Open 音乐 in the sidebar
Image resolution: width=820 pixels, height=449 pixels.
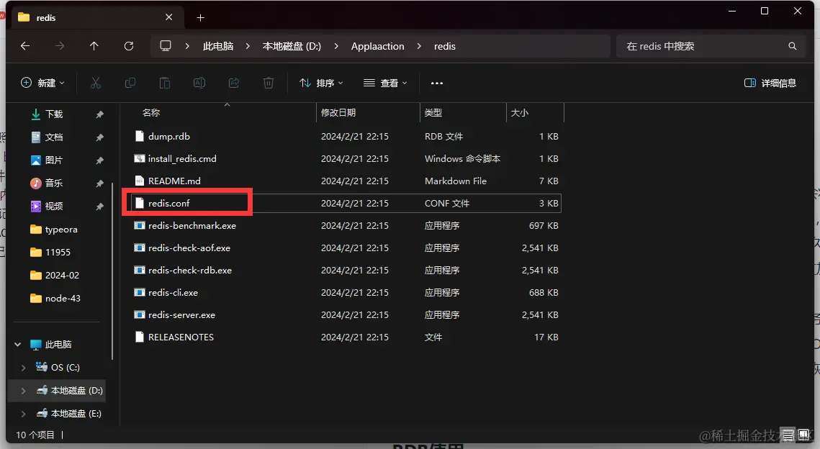pos(54,183)
